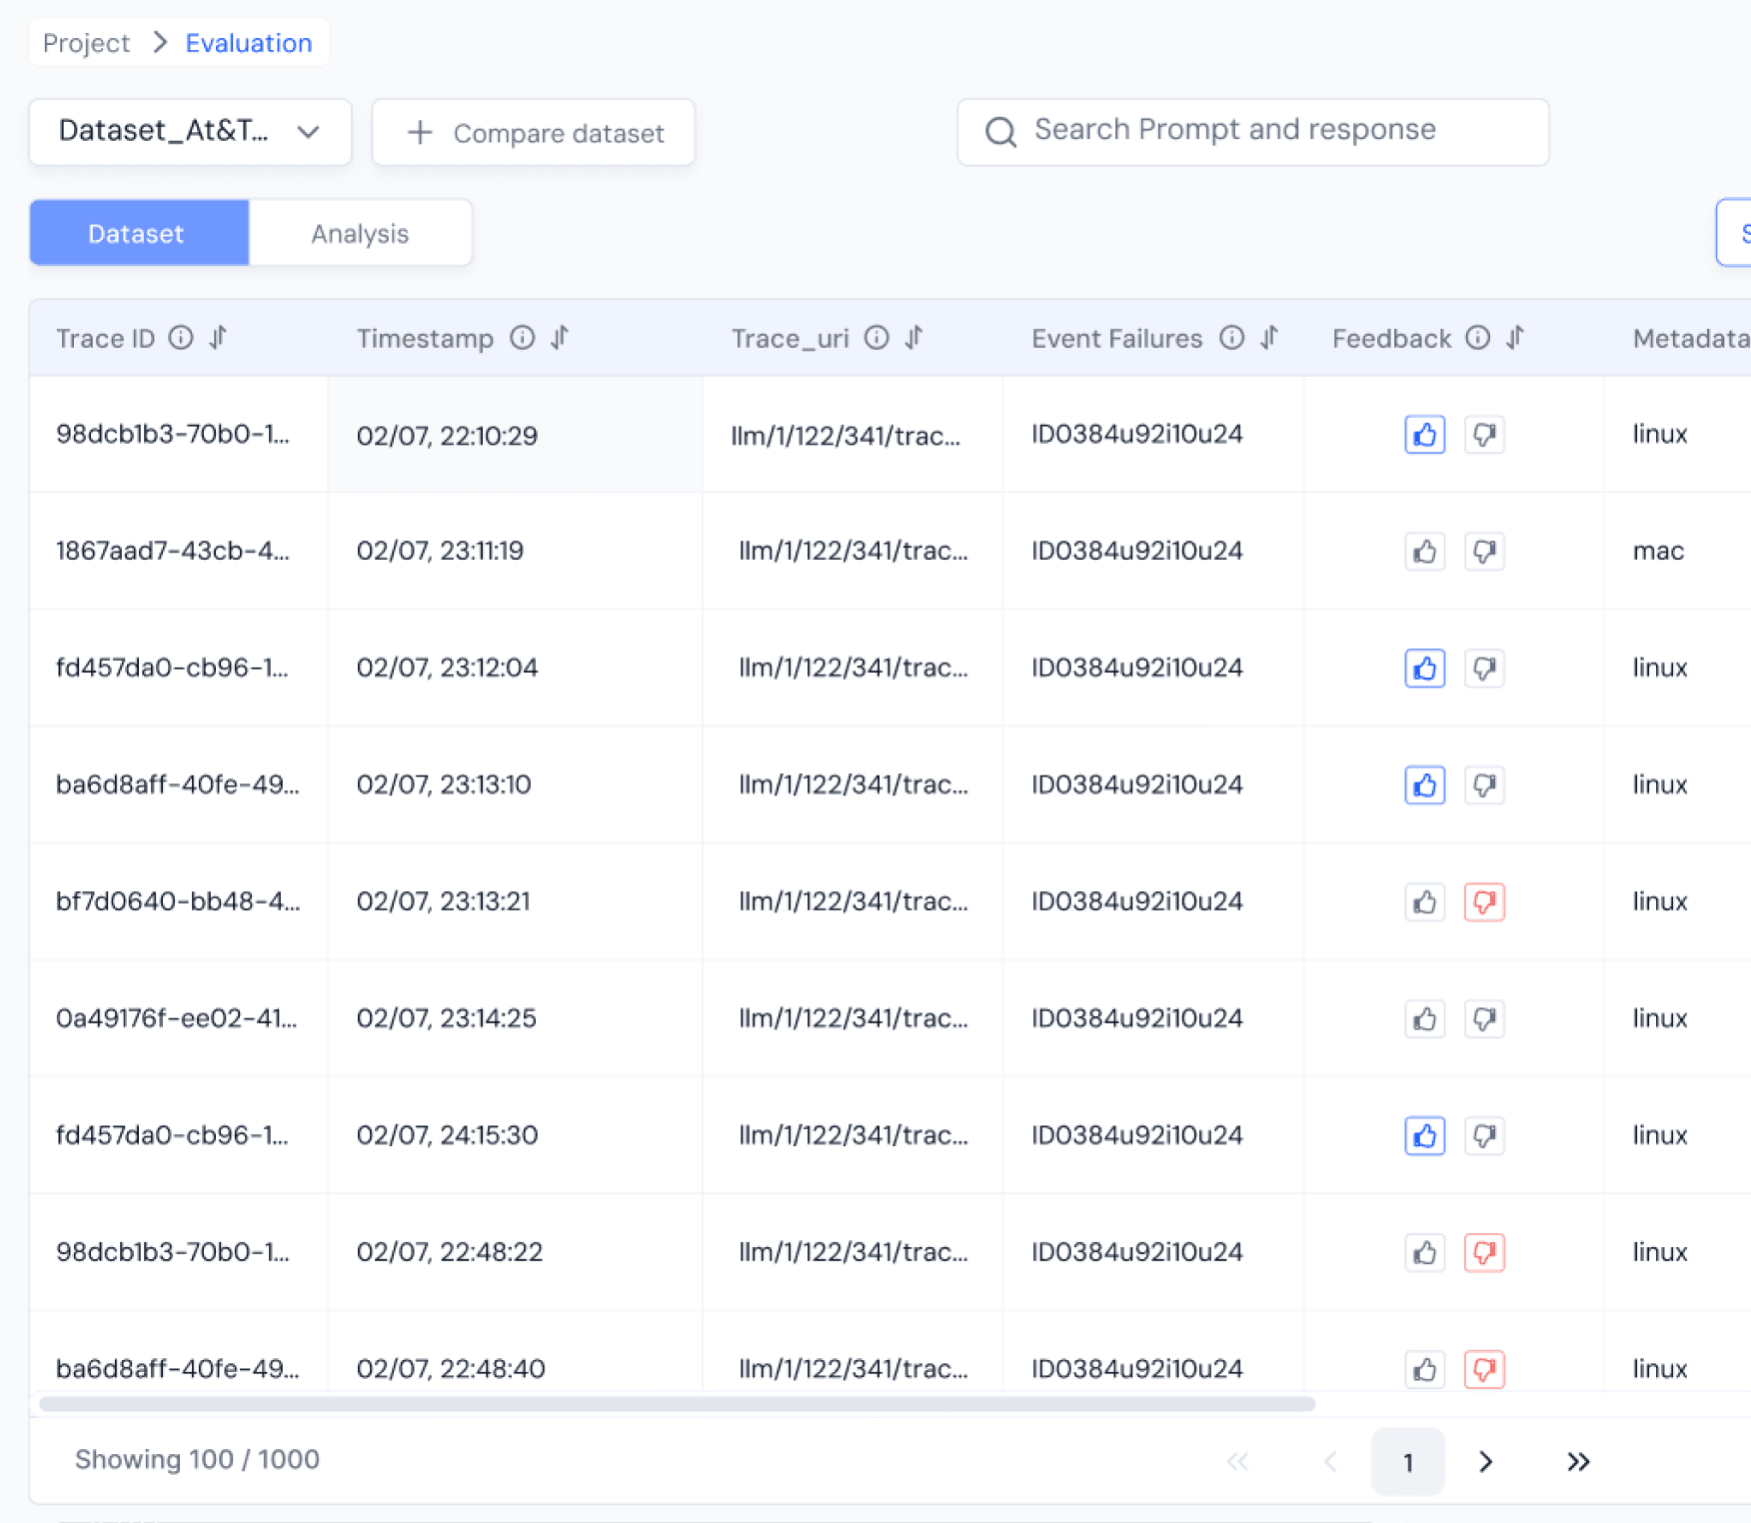Jump to last page of results
The image size is (1751, 1523).
coord(1578,1461)
